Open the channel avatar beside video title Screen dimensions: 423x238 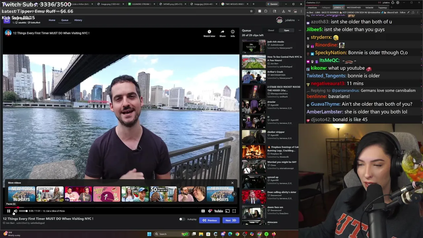tap(8, 33)
